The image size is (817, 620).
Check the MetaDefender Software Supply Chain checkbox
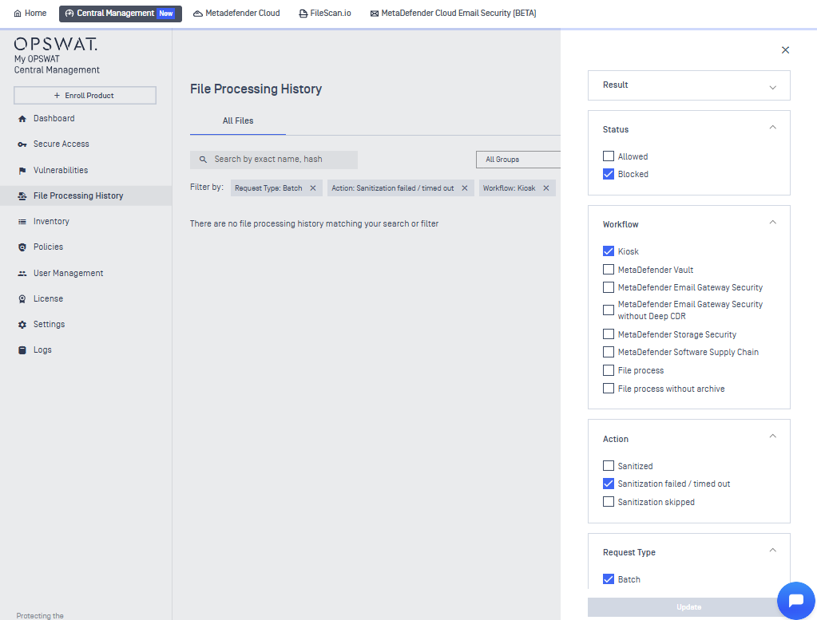click(608, 352)
